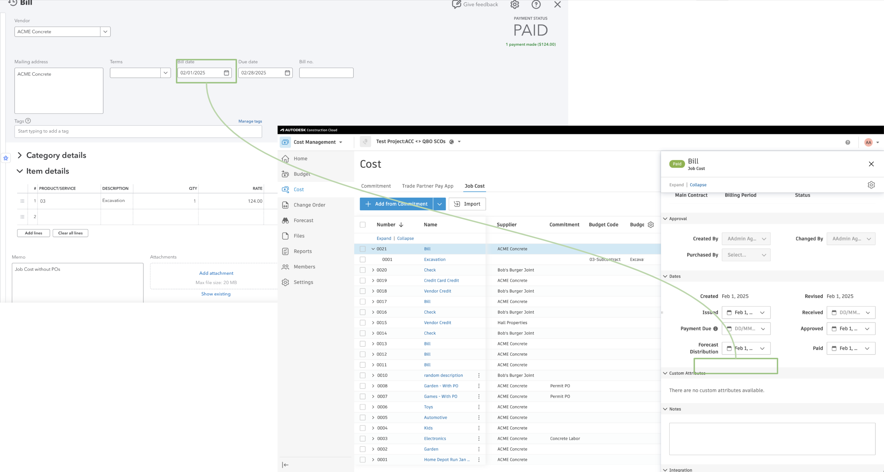
Task: Open the help question mark in QuickBooks bill
Action: pyautogui.click(x=536, y=4)
